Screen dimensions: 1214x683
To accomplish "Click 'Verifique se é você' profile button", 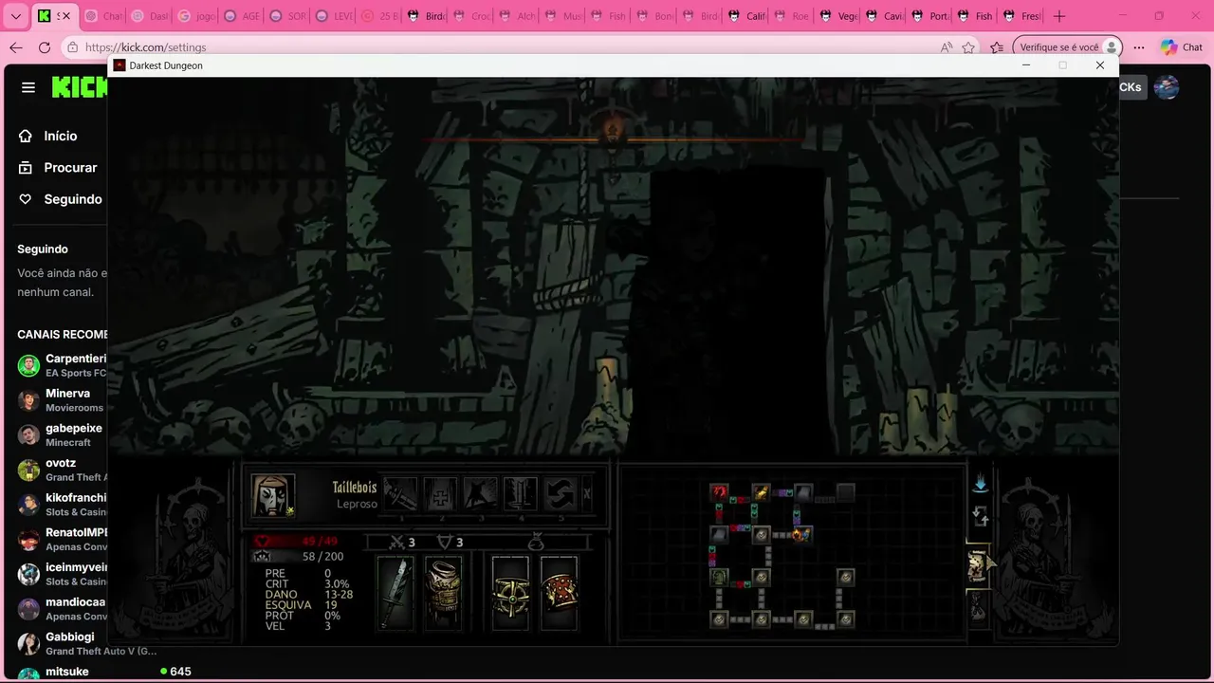I will [x=1067, y=47].
